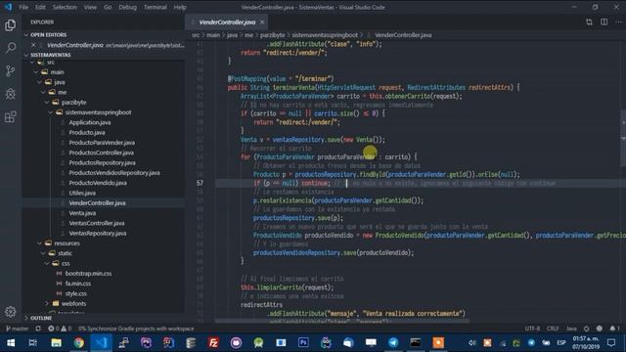Open the Extensions view
626x352 pixels.
click(11, 117)
